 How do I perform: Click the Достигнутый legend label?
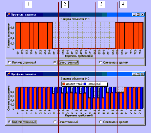[x=74, y=84]
